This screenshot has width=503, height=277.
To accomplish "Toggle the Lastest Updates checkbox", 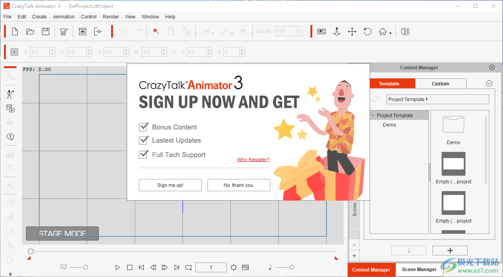I will click(143, 140).
